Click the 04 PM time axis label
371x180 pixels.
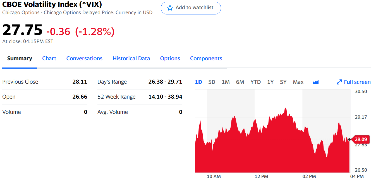click(x=357, y=176)
